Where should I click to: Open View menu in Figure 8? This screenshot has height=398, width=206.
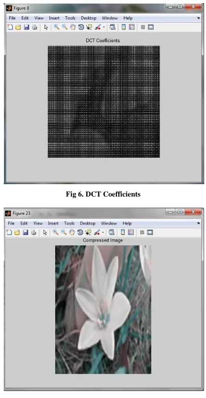(39, 18)
